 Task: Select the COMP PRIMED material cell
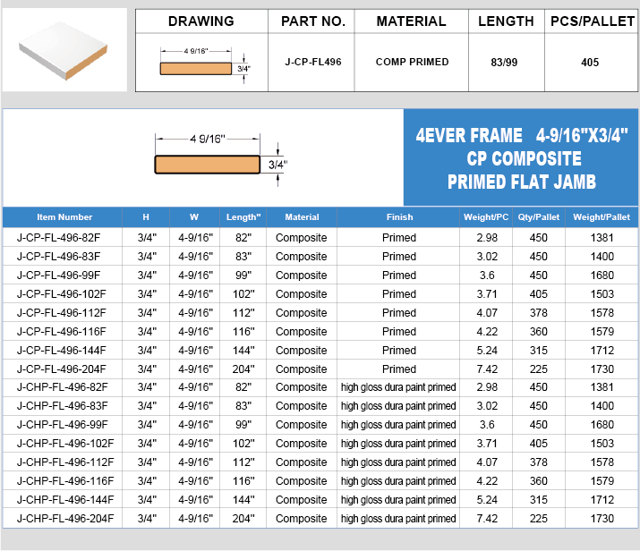click(x=412, y=62)
